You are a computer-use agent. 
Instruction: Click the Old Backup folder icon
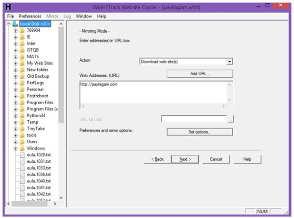(x=22, y=76)
